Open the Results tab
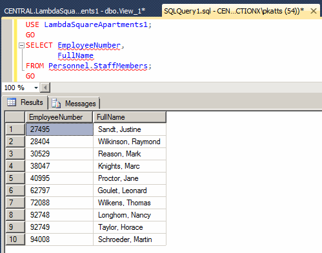This screenshot has height=253, width=322. (x=25, y=102)
